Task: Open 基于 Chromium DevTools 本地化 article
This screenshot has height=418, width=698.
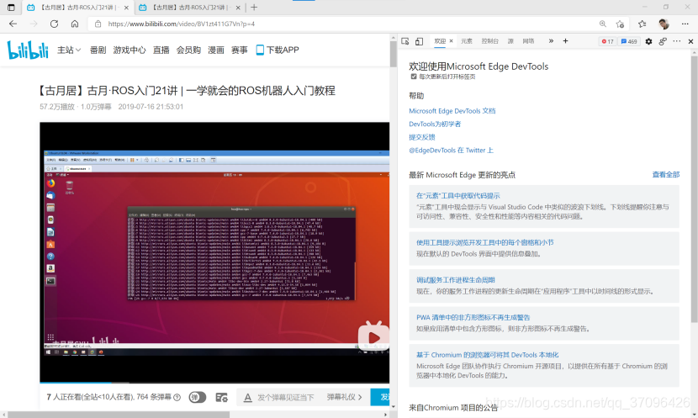Action: (487, 355)
